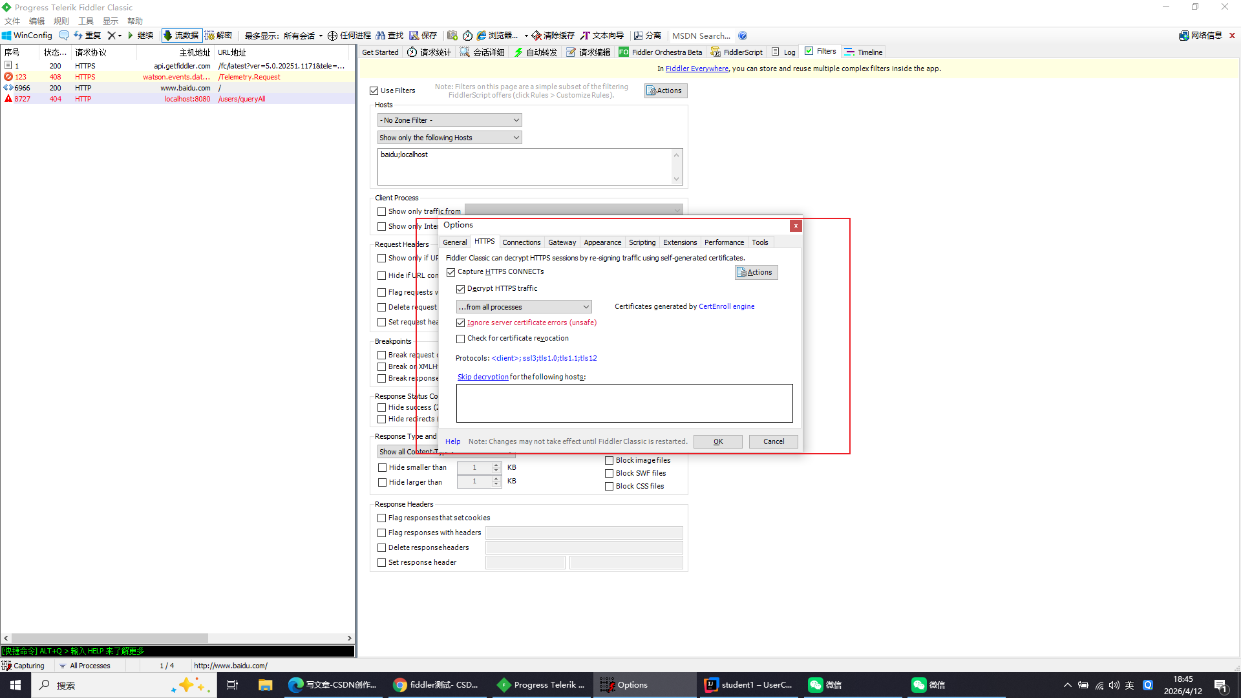Click the WinConfig toolbar icon
Screen dimensions: 1241x698
7,36
